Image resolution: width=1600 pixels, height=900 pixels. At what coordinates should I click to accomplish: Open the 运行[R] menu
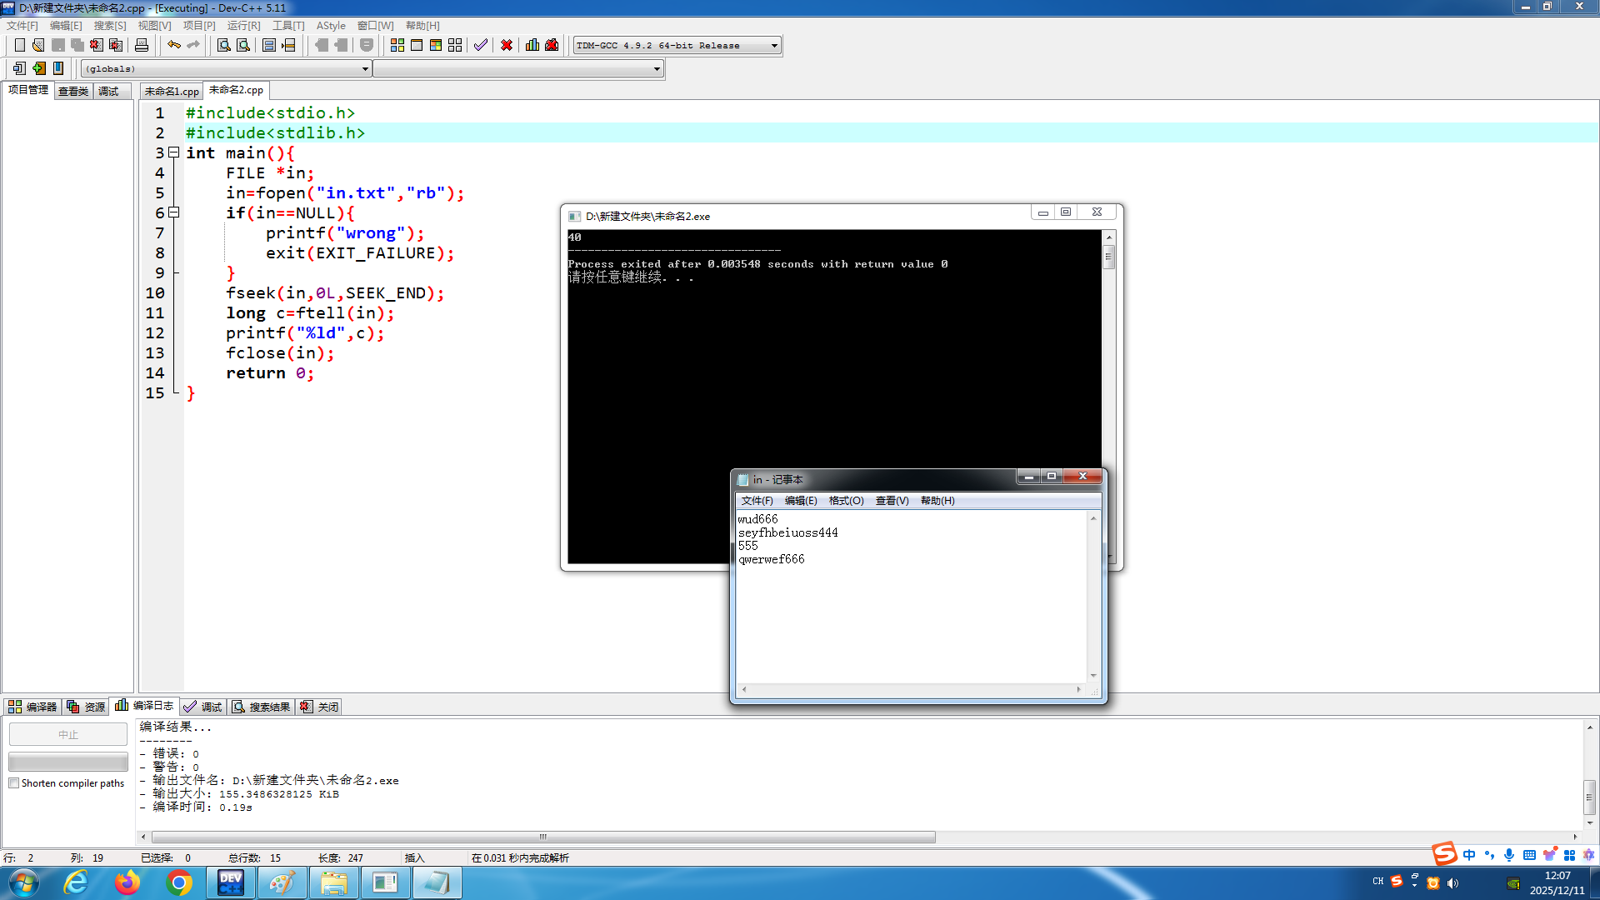point(243,26)
